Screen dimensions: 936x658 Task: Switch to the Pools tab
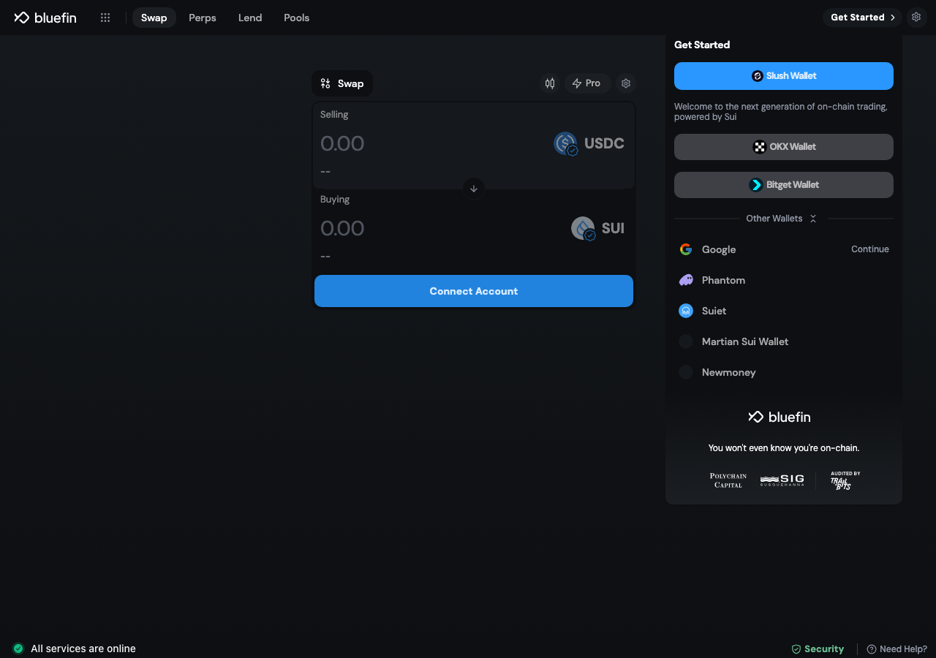pos(297,18)
